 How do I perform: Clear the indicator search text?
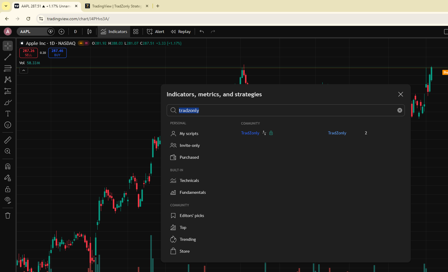coord(400,110)
